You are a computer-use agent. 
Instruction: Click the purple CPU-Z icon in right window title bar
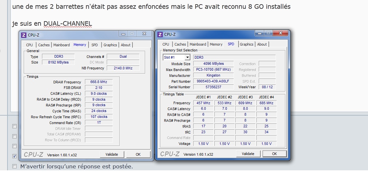(160, 35)
